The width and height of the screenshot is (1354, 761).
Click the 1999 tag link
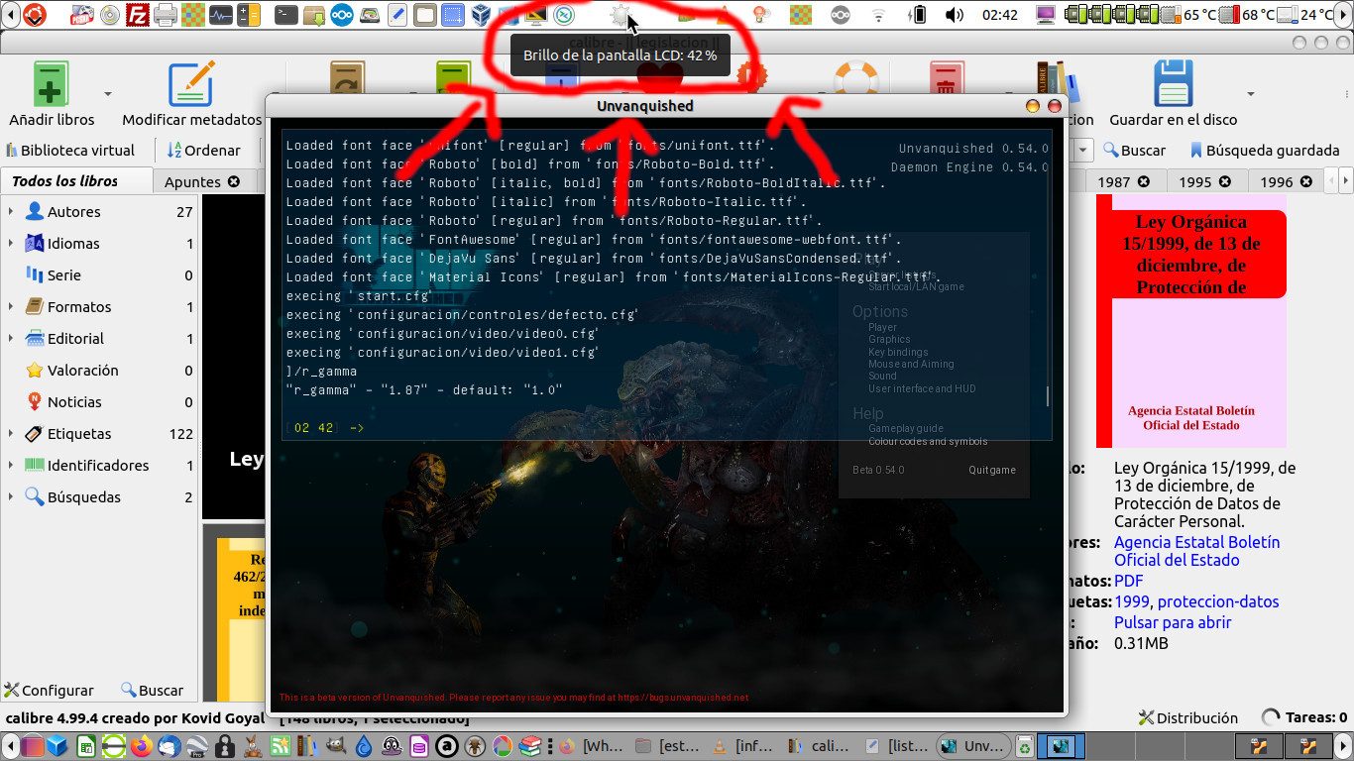1131,601
